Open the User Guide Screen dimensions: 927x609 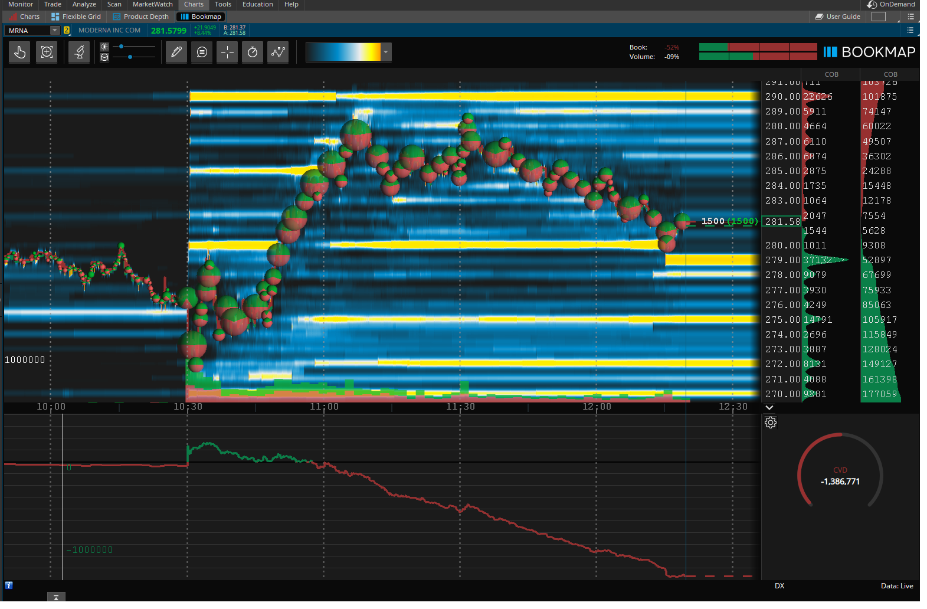click(838, 17)
